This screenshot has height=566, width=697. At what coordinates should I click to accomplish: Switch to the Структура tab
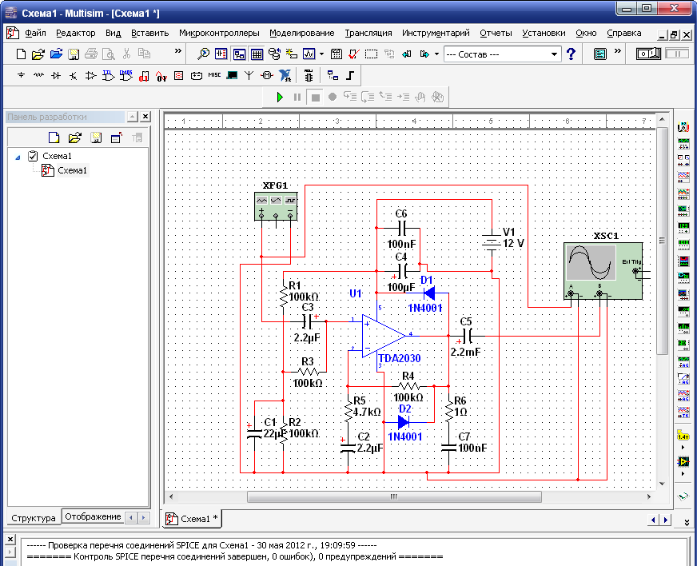(x=34, y=518)
